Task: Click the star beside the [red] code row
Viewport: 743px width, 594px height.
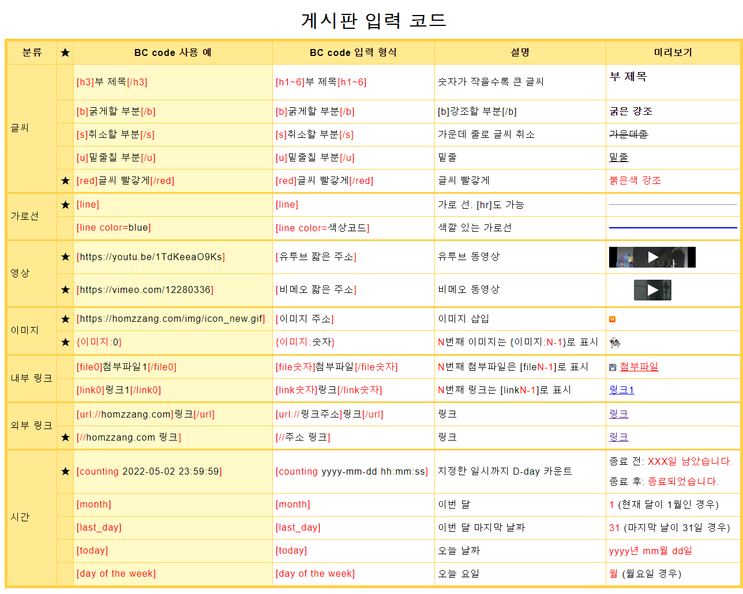Action: pos(65,181)
